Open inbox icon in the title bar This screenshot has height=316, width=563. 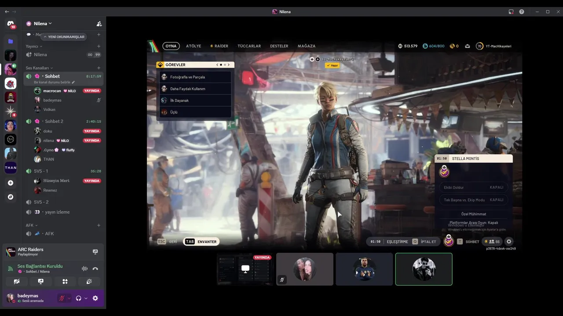coord(511,12)
